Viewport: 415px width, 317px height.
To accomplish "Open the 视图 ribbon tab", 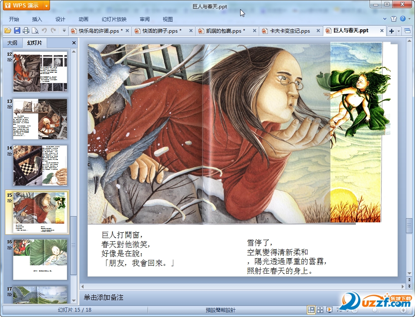I will (167, 19).
